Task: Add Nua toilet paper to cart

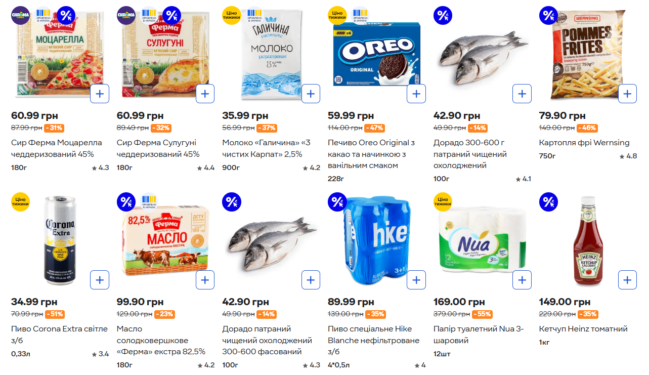Action: [x=522, y=280]
